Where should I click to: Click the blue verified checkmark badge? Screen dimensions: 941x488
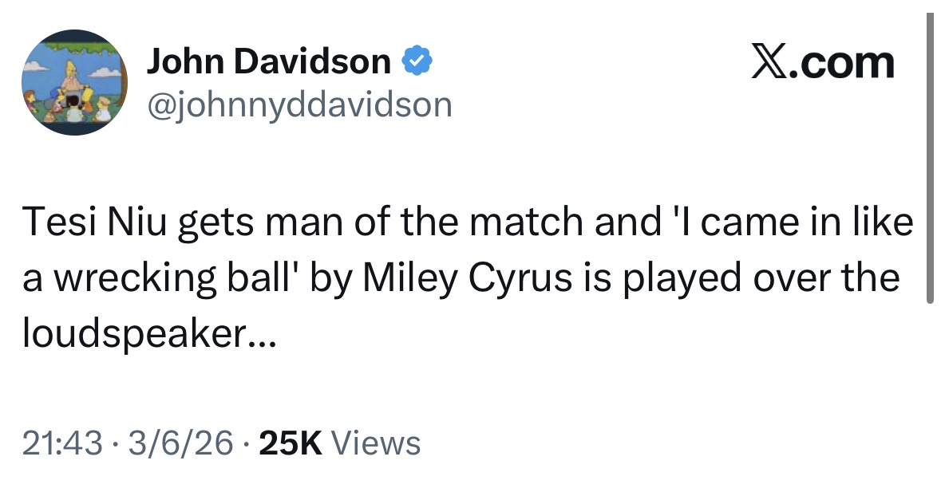point(416,62)
